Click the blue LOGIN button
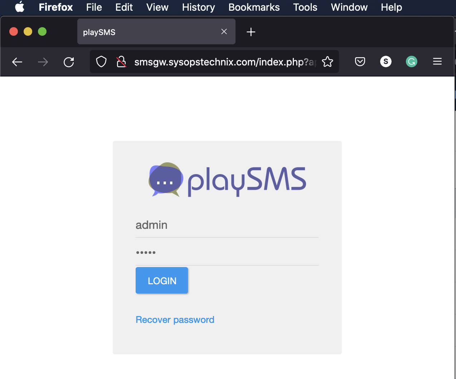The image size is (456, 379). [x=162, y=280]
